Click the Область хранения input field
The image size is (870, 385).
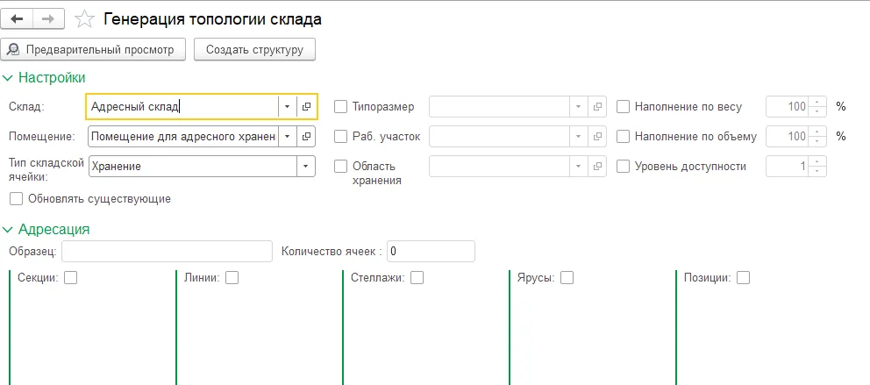tap(499, 166)
